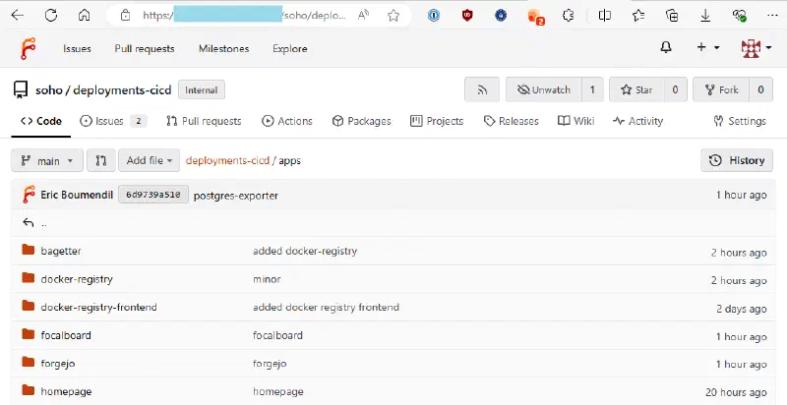Image resolution: width=787 pixels, height=405 pixels.
Task: Open the bagetter folder
Action: (x=61, y=251)
